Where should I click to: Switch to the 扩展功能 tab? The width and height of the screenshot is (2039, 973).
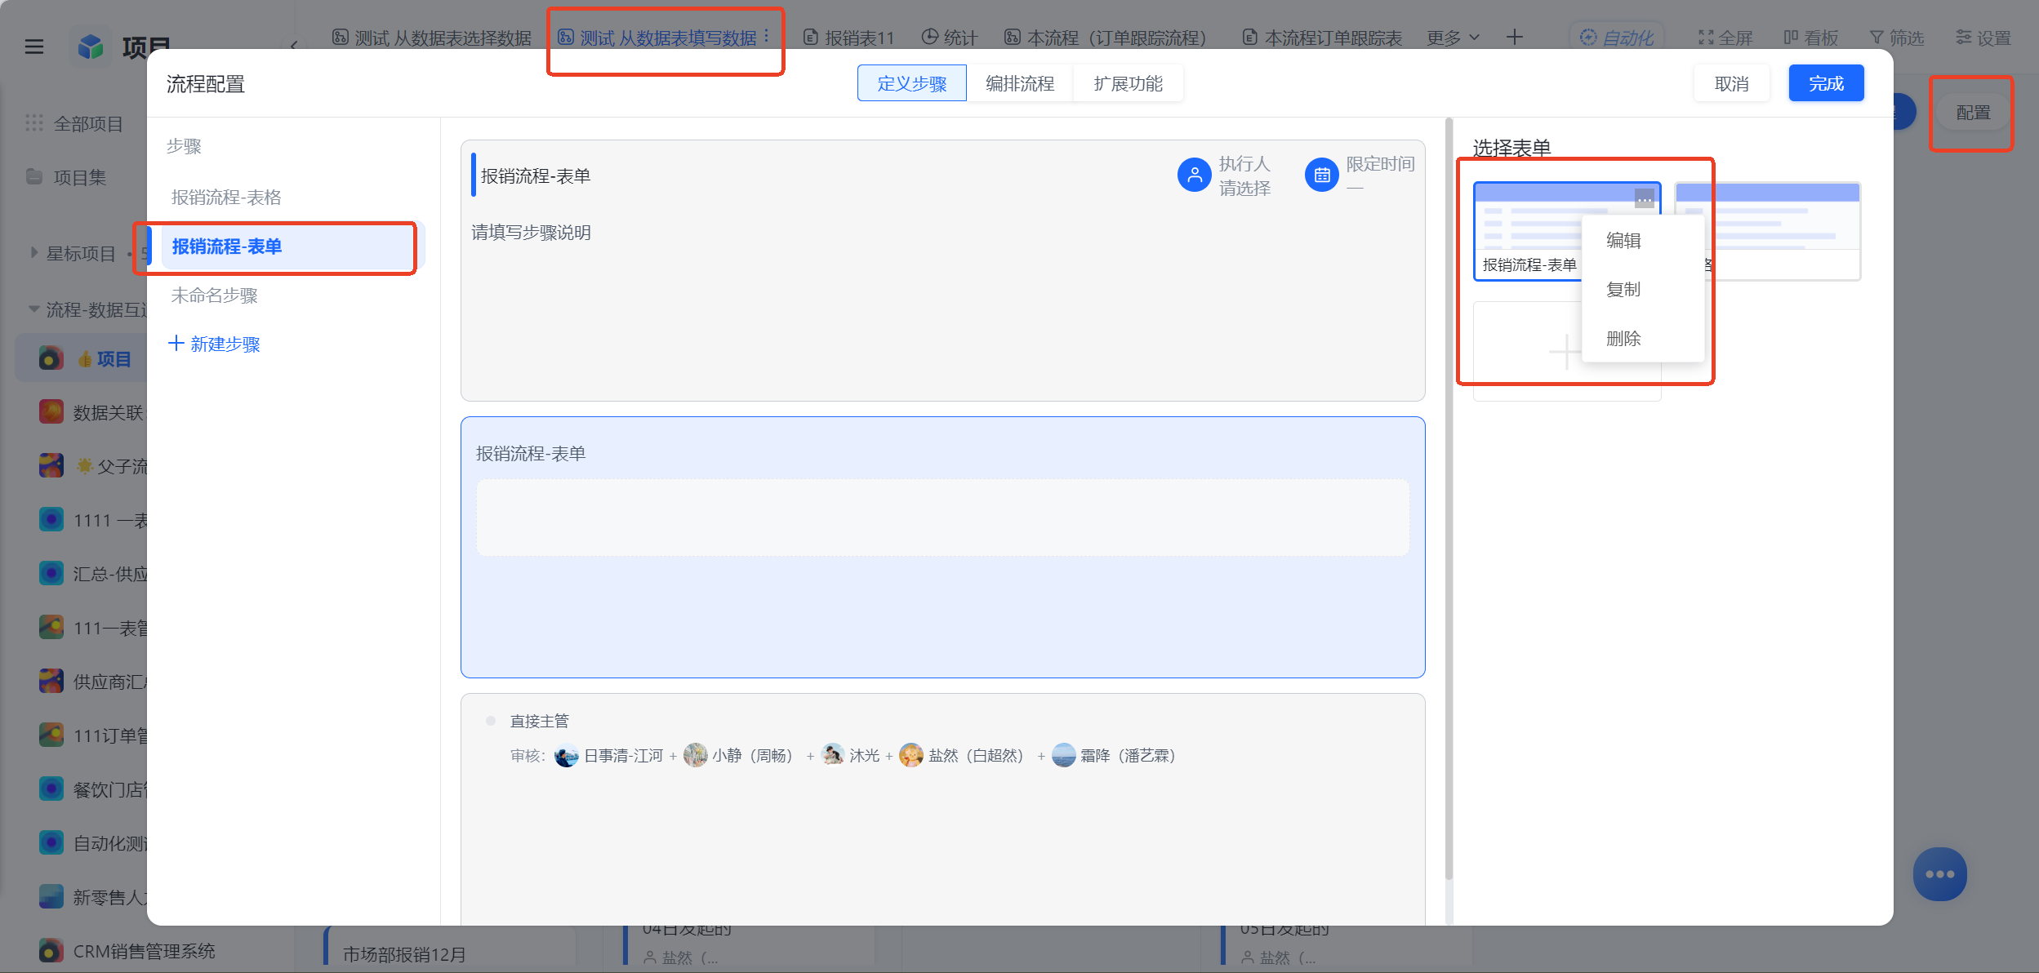[x=1128, y=83]
